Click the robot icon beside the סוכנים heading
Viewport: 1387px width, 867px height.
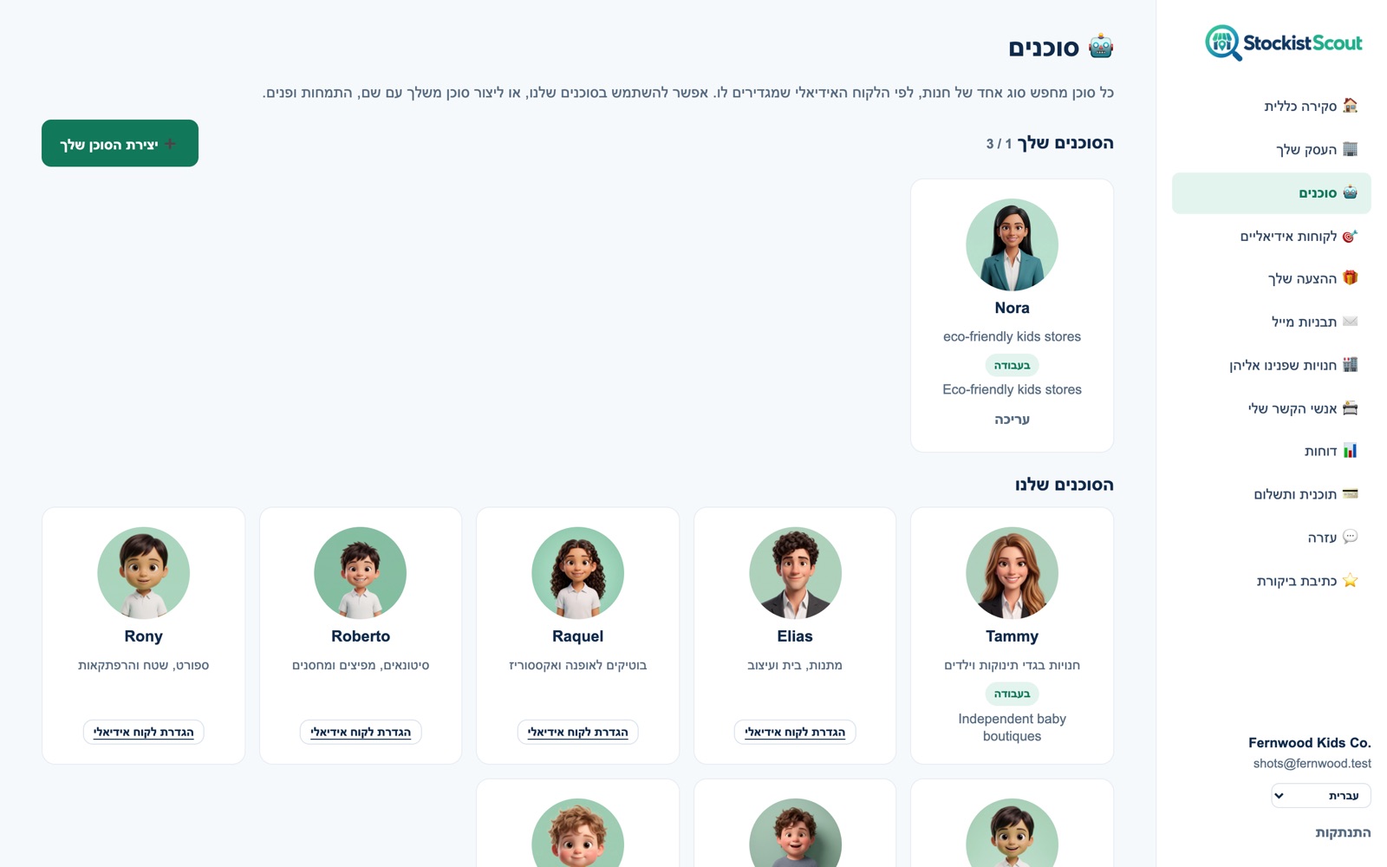[x=1101, y=47]
